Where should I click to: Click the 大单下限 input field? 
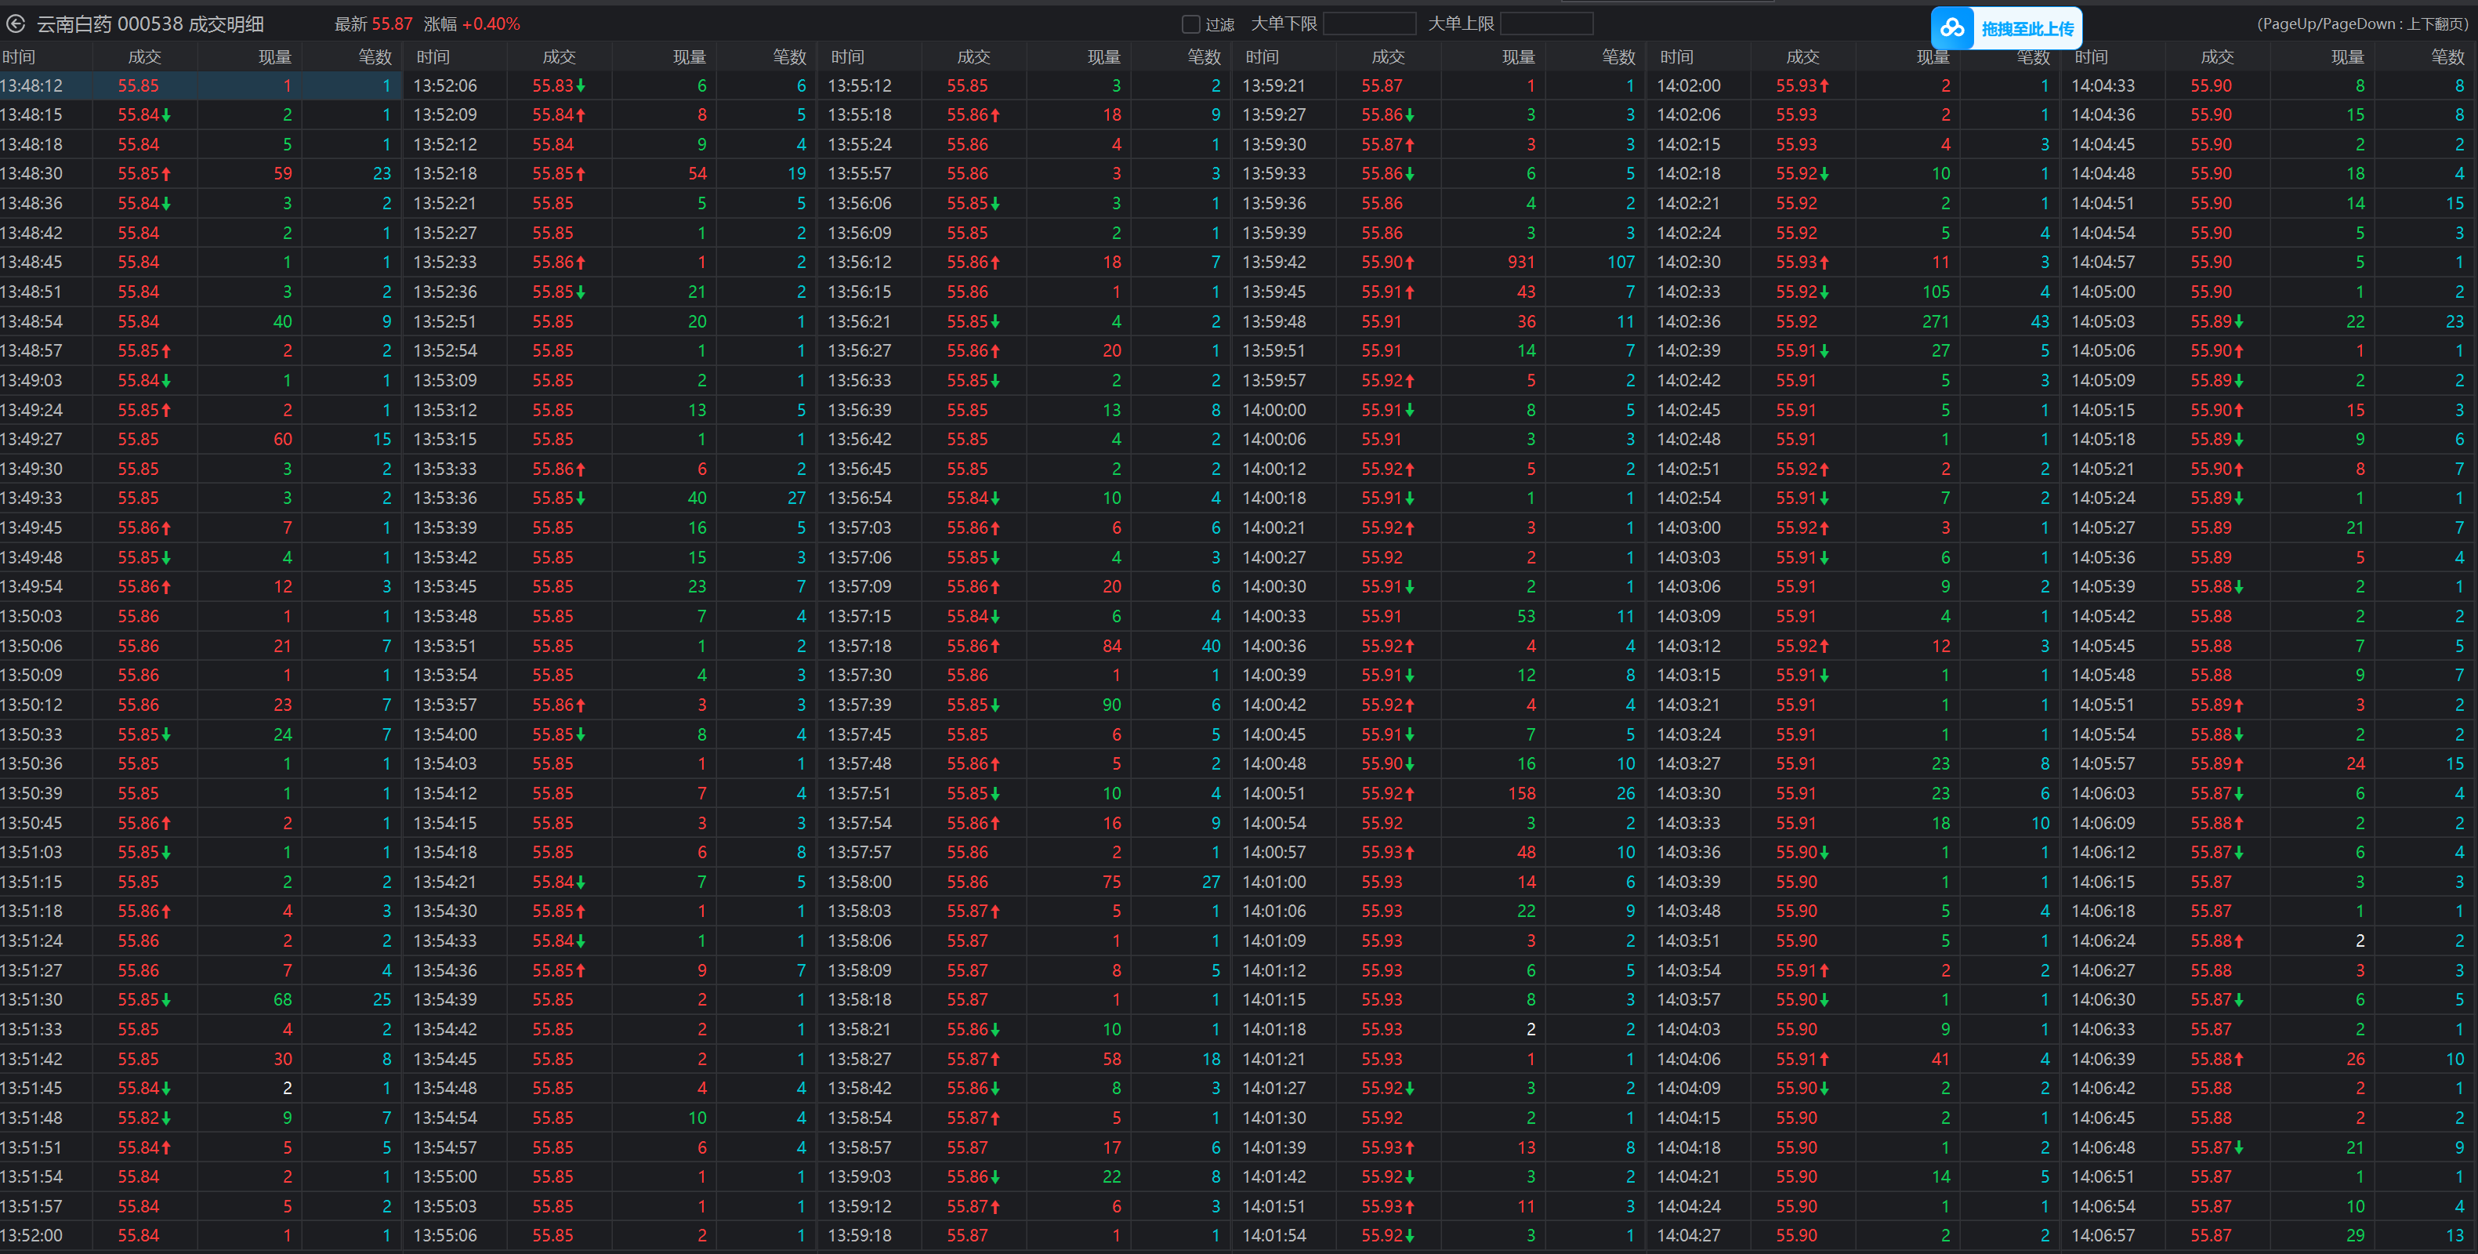pos(1369,23)
